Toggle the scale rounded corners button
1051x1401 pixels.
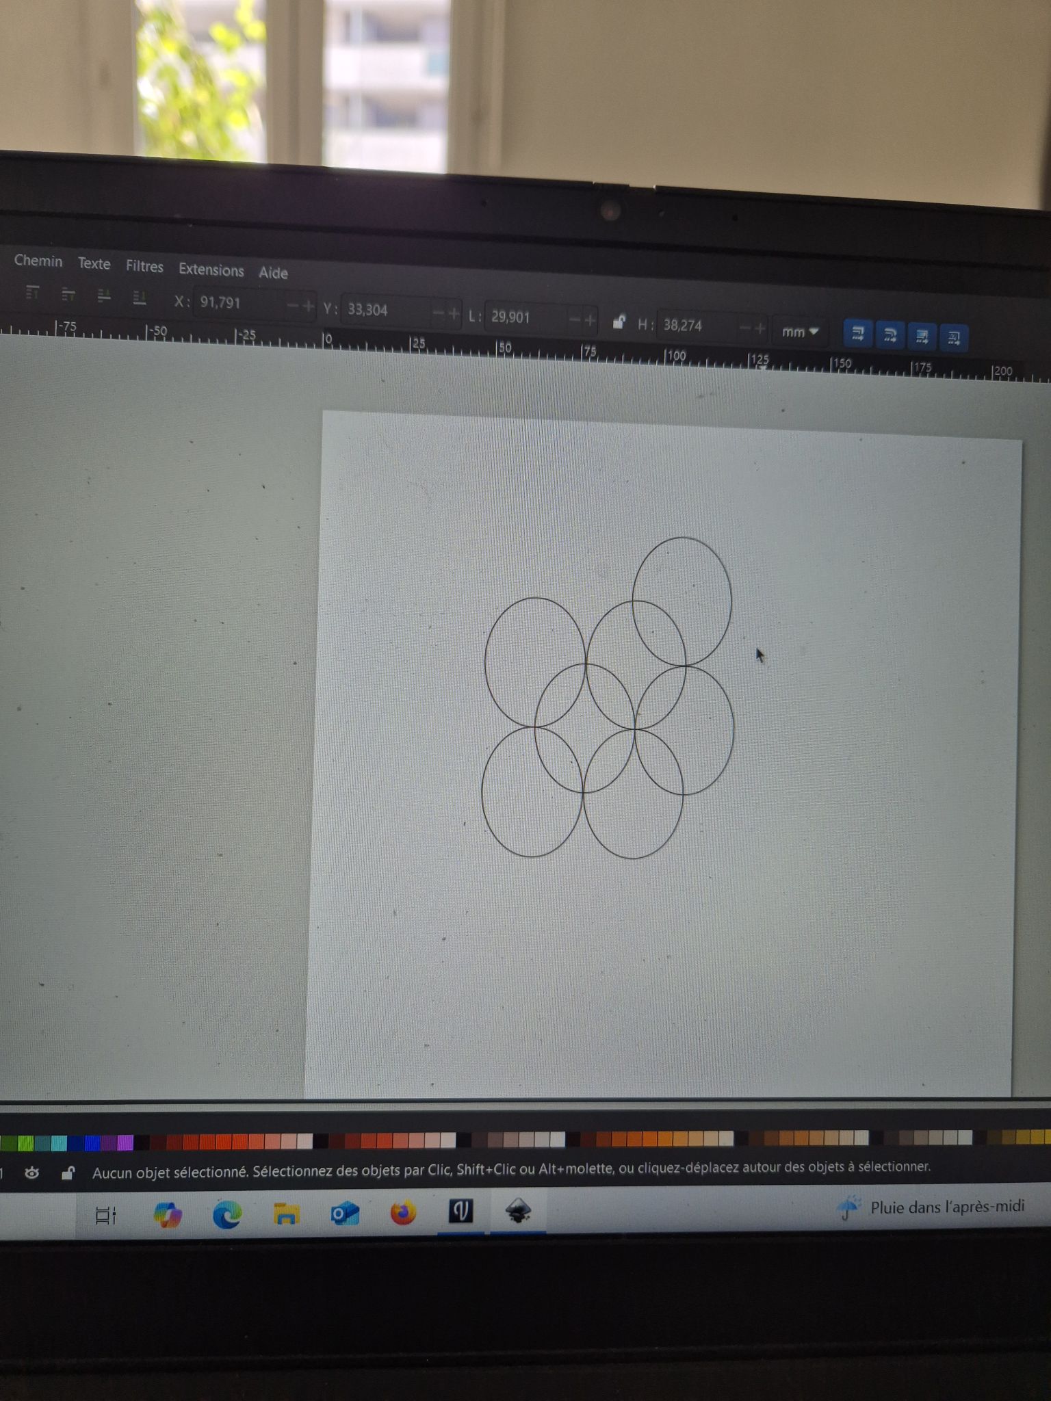click(890, 335)
